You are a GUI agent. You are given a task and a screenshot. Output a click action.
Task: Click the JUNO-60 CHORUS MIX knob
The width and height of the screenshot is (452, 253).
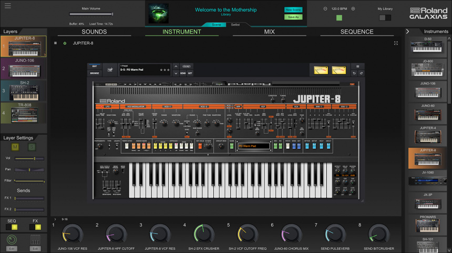292,234
